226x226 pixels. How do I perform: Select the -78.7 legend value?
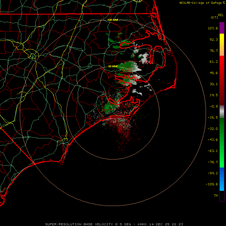pos(213,162)
